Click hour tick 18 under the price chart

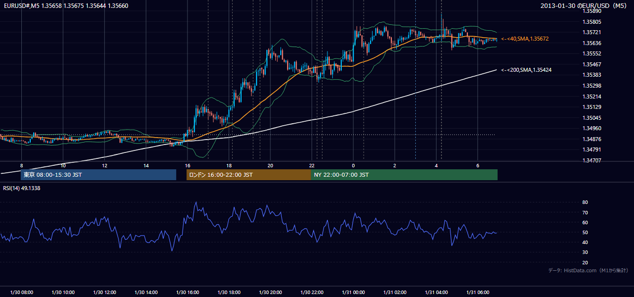pyautogui.click(x=229, y=165)
